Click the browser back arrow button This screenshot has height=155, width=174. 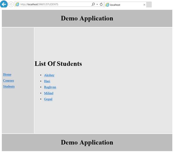click(4, 4)
